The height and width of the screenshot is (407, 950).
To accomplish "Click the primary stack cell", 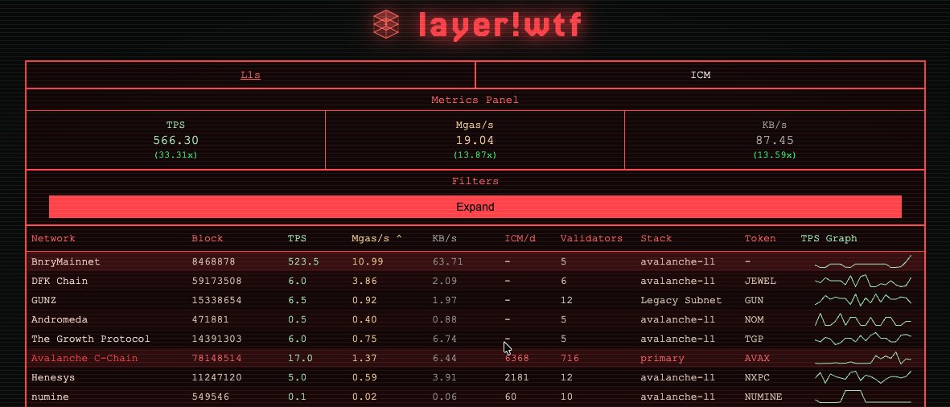I will pyautogui.click(x=662, y=358).
